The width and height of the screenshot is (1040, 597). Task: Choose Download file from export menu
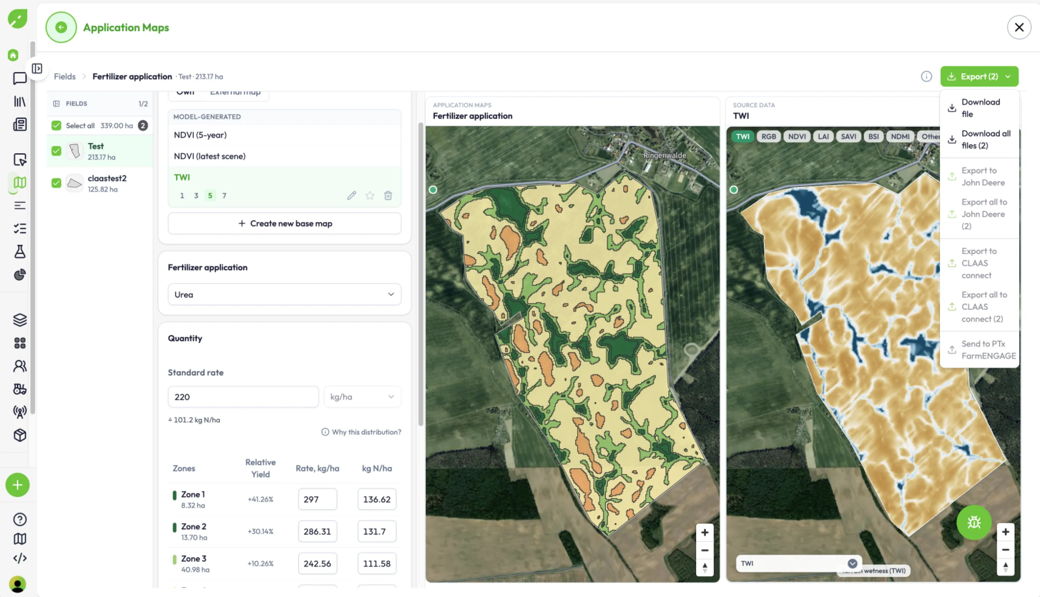(979, 108)
